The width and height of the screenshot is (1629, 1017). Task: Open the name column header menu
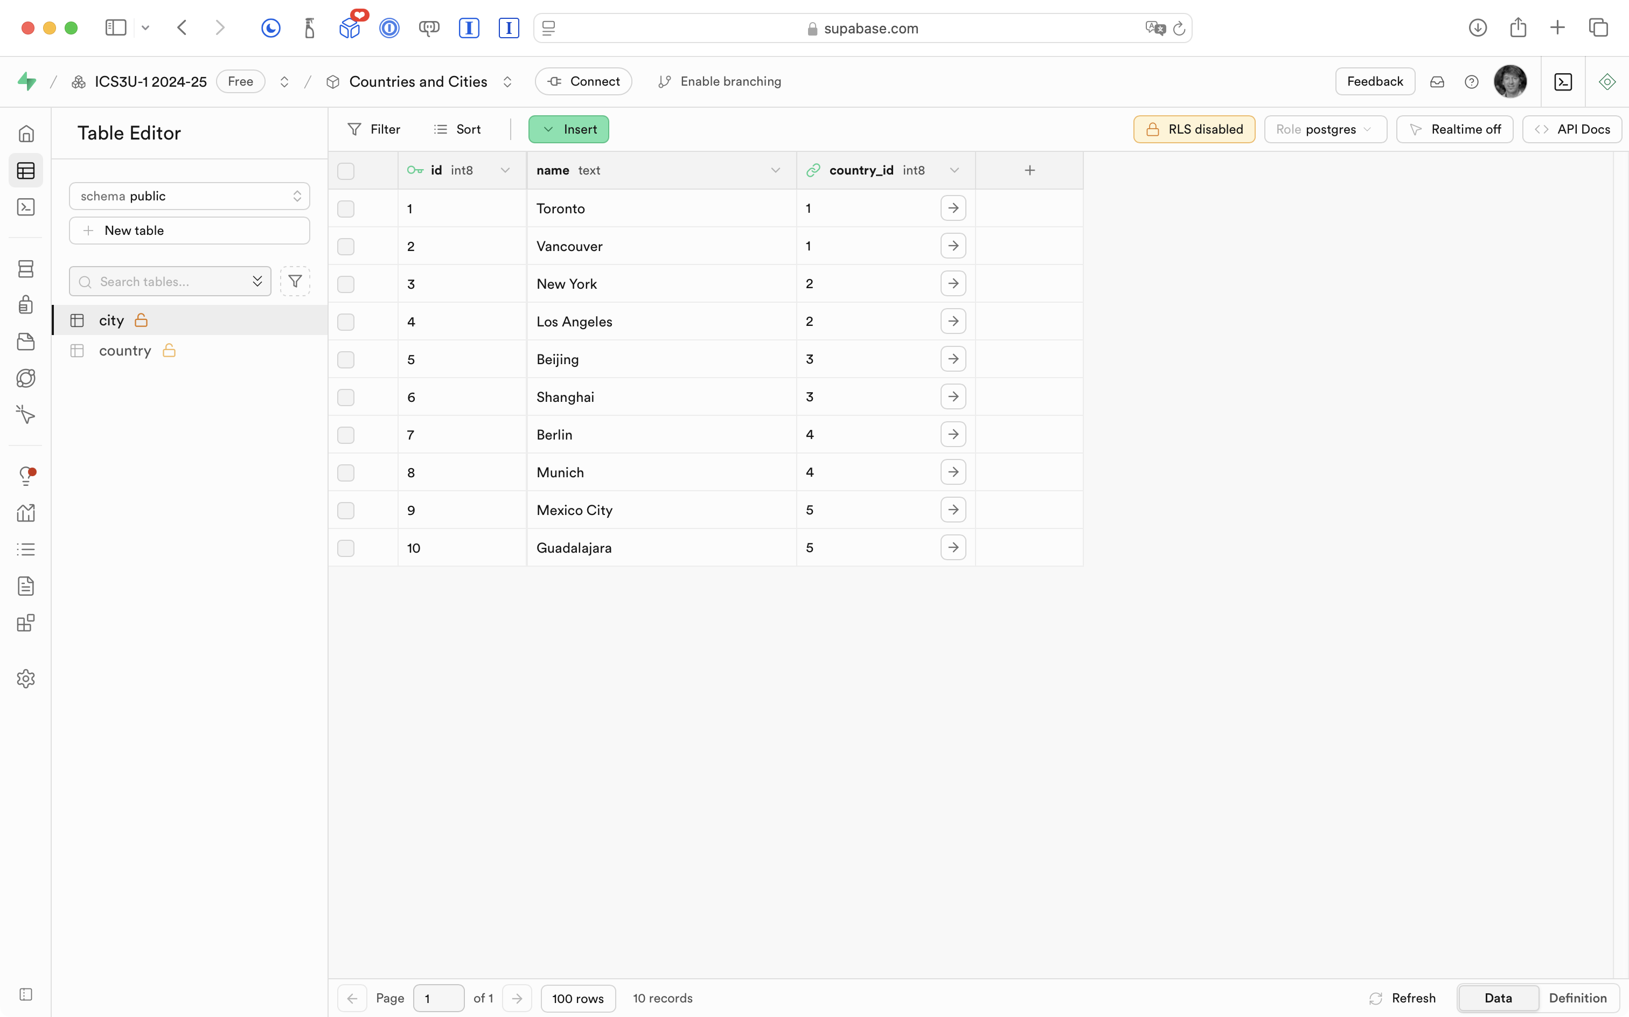(x=775, y=171)
